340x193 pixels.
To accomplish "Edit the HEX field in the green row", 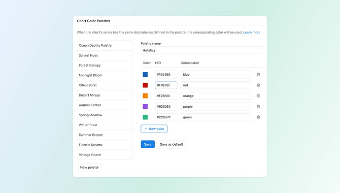I will (x=166, y=117).
